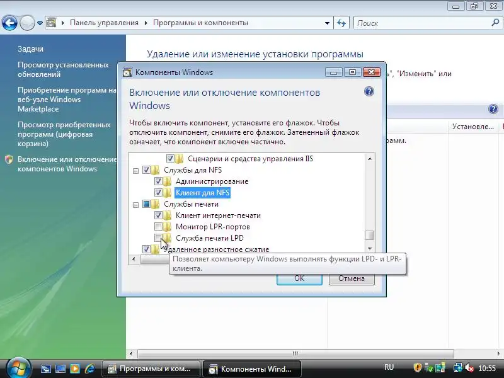Click Programs window horizontal scrollbar thumb
Screen dimensions: 504x378
(x=295, y=353)
